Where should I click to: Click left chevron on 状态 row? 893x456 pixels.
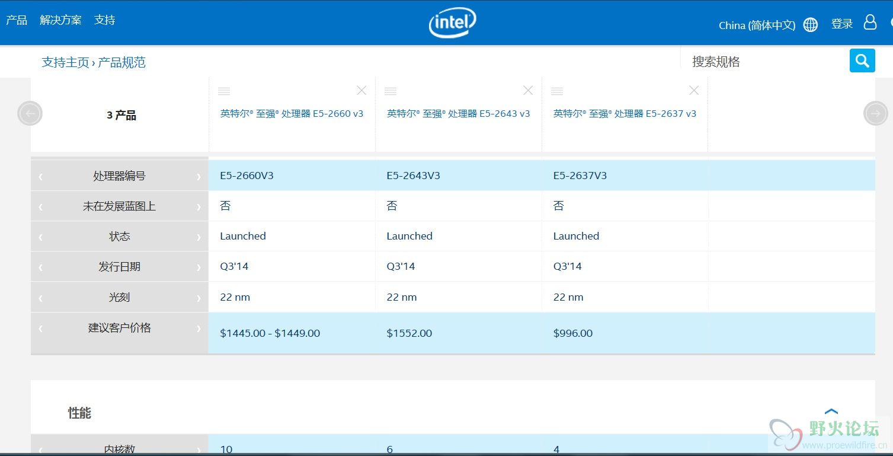pyautogui.click(x=40, y=237)
